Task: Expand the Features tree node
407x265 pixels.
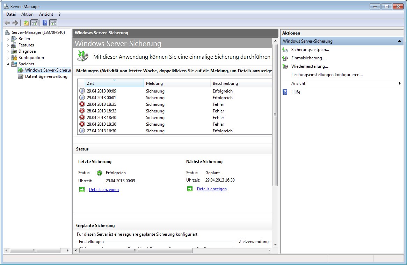Action: coord(8,45)
